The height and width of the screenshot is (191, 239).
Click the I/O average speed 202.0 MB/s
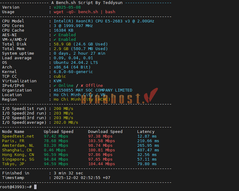tap(66, 123)
